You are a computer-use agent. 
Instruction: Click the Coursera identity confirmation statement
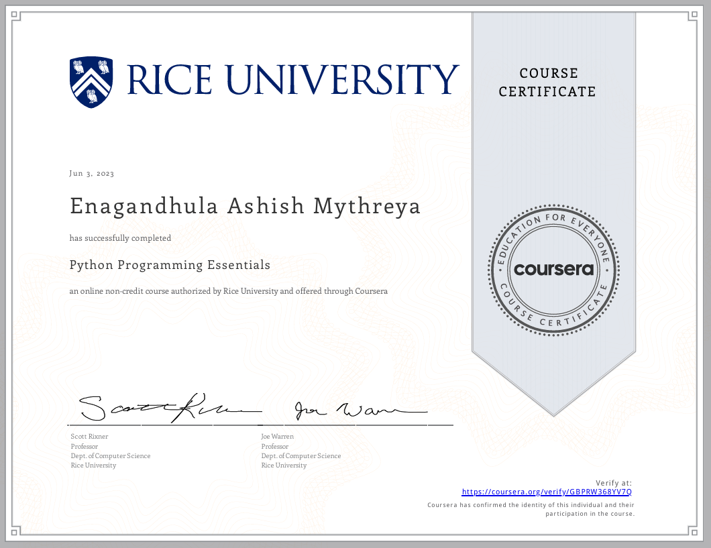[x=531, y=509]
